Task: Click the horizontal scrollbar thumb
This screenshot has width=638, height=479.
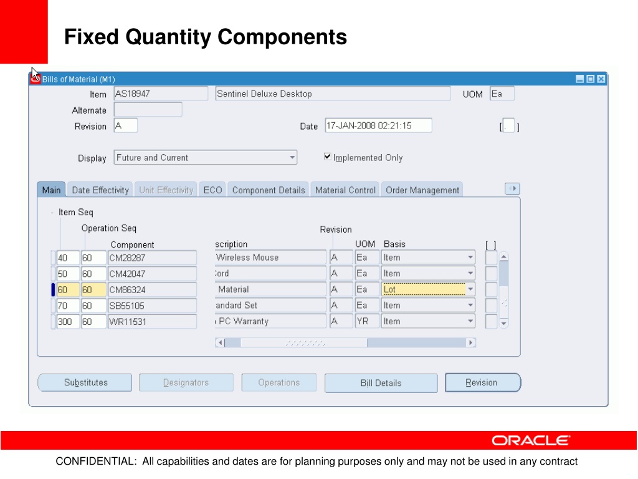Action: (304, 342)
